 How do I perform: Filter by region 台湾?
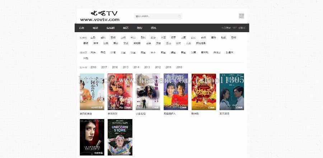tap(113, 53)
